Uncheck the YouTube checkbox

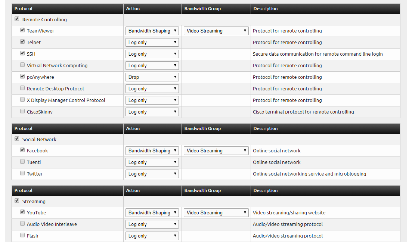(22, 212)
